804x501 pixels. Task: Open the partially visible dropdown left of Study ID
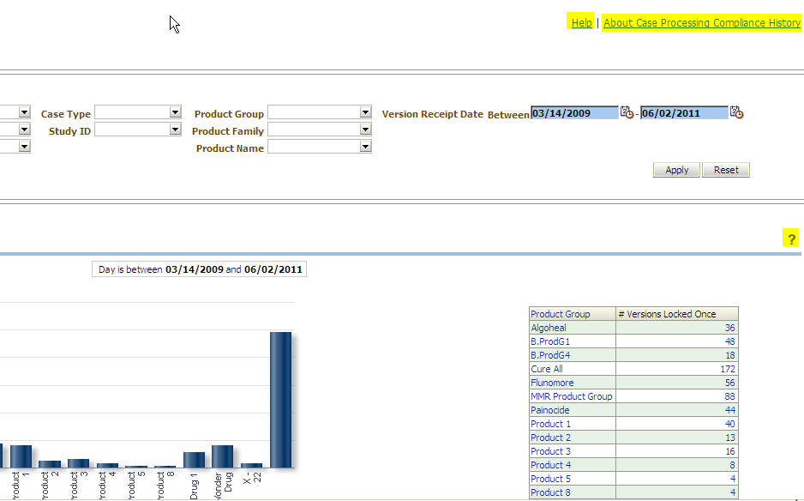24,130
